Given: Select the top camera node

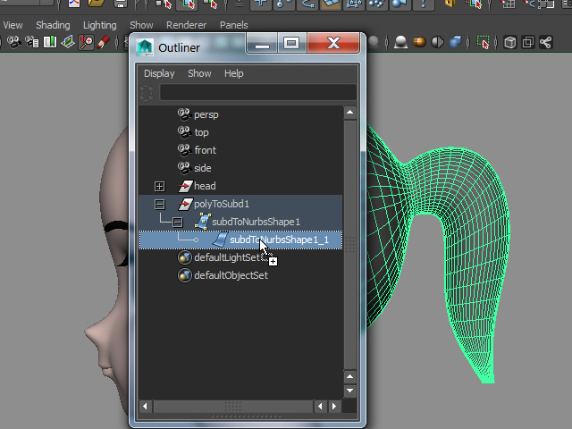Looking at the screenshot, I should (x=201, y=132).
